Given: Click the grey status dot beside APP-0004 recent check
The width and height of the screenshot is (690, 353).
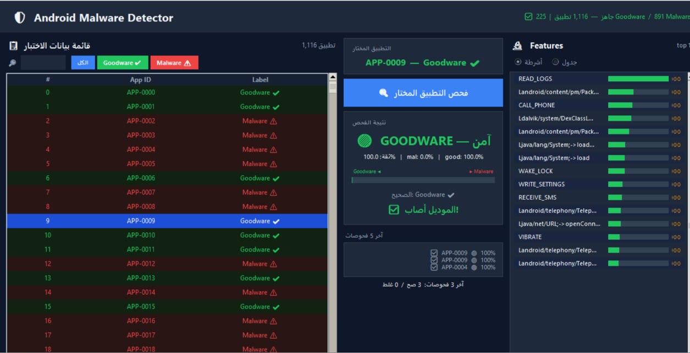Looking at the screenshot, I should tap(474, 267).
